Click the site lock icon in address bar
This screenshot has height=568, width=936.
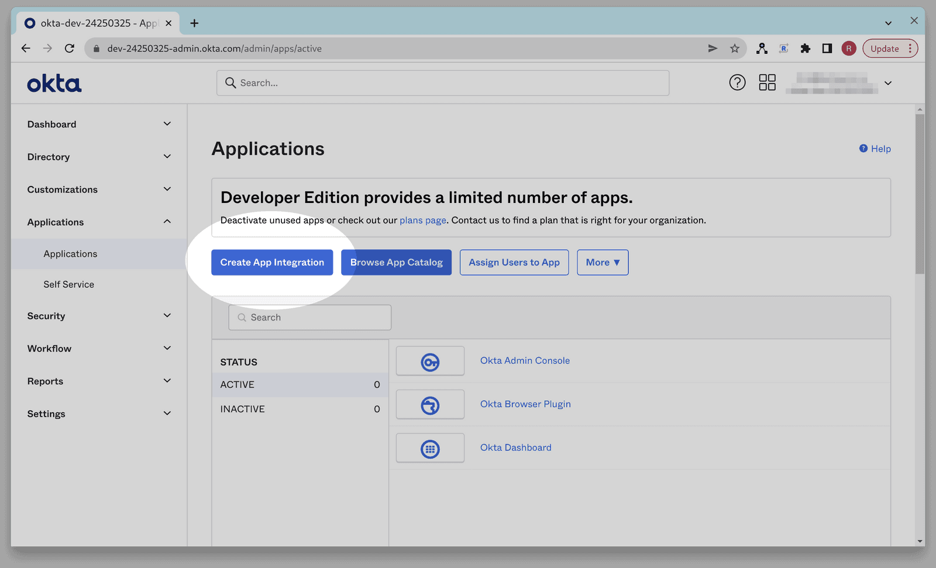tap(97, 49)
